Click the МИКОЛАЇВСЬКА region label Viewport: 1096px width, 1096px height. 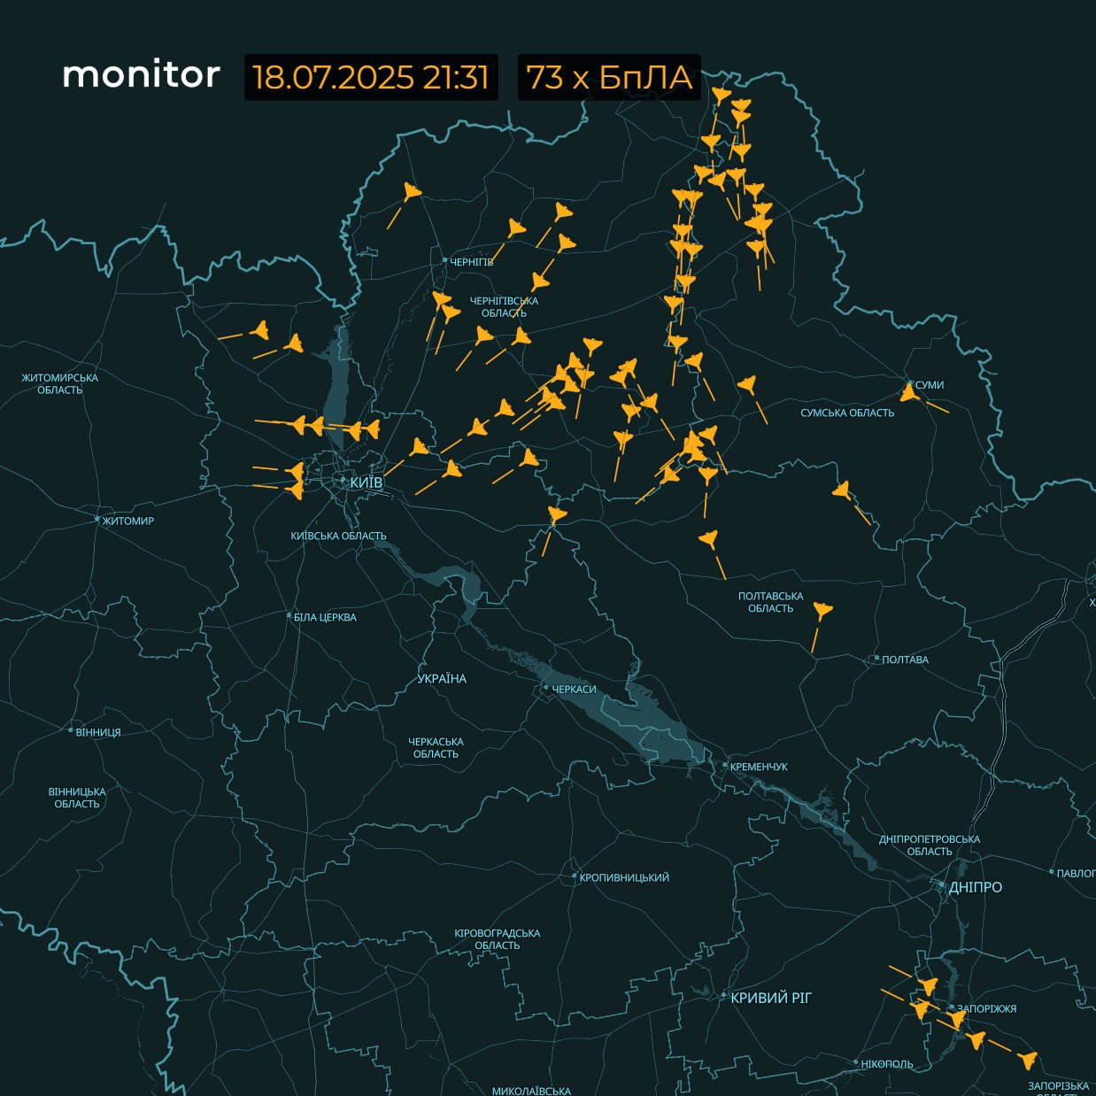coord(530,1091)
